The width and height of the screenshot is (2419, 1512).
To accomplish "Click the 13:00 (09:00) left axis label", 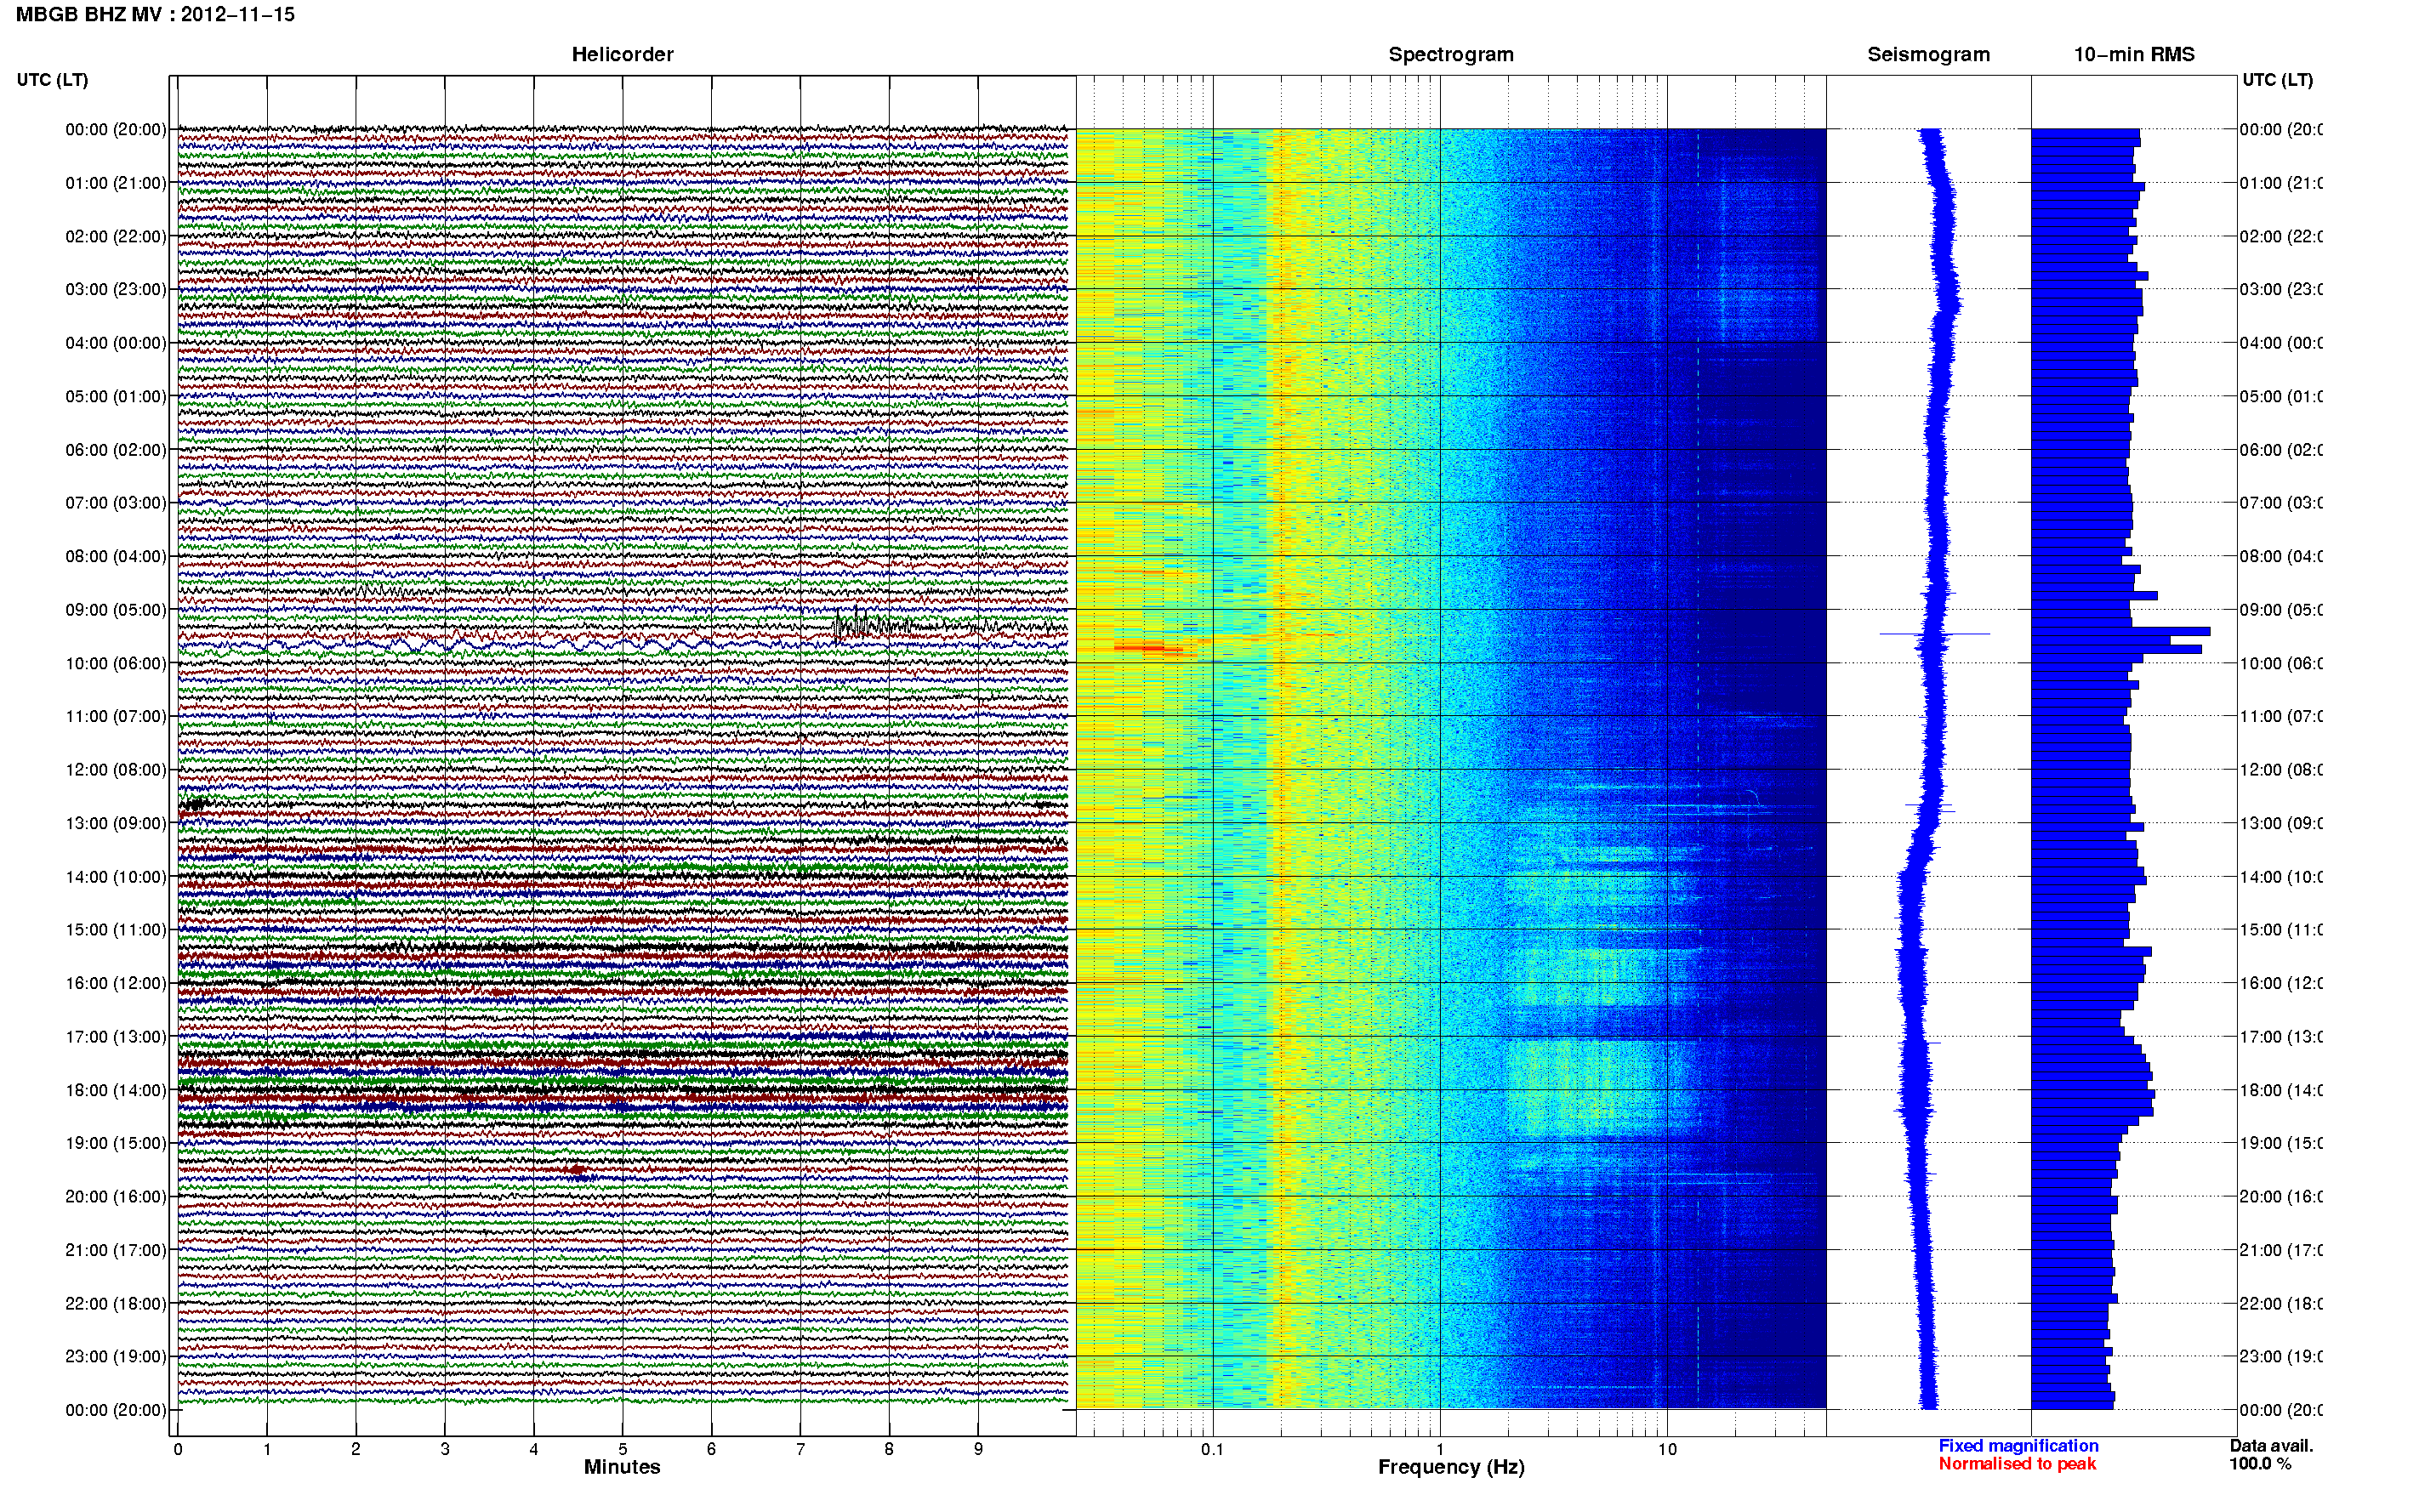I will (116, 823).
